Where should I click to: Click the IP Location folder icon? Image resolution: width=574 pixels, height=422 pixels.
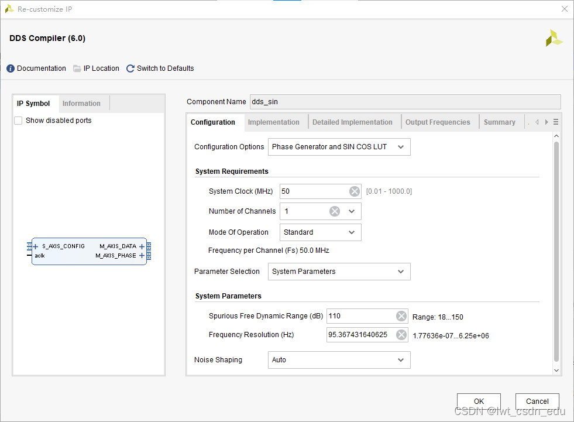[77, 68]
